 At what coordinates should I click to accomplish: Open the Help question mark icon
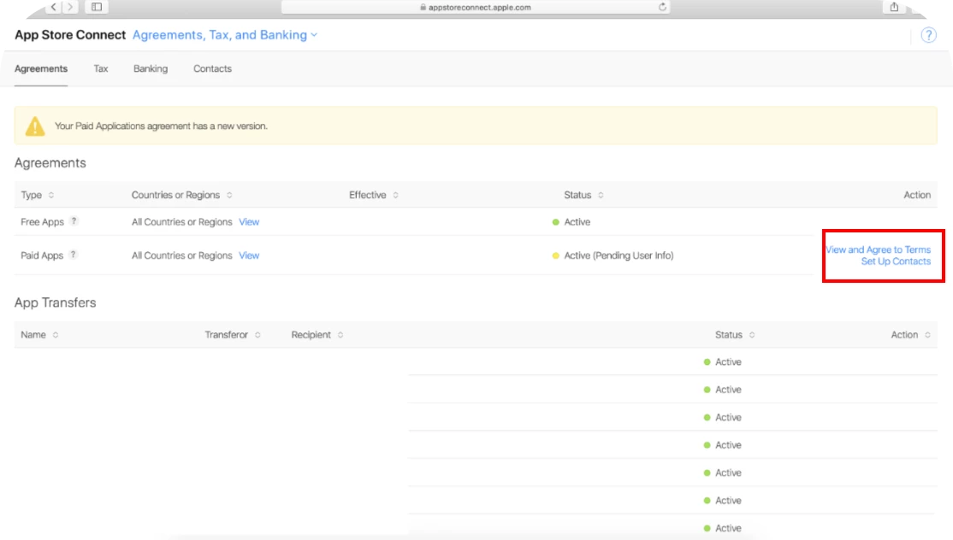pyautogui.click(x=928, y=35)
